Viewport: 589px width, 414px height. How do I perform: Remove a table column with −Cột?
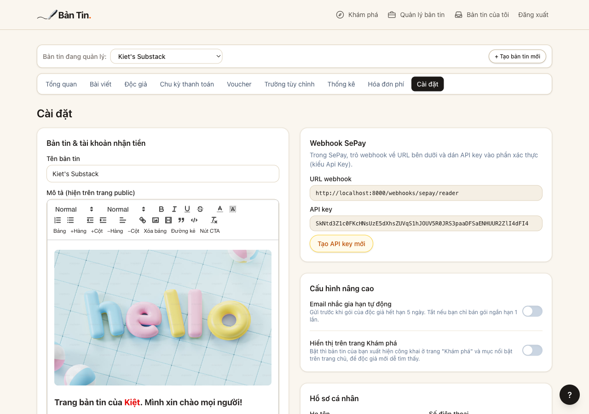pos(133,231)
